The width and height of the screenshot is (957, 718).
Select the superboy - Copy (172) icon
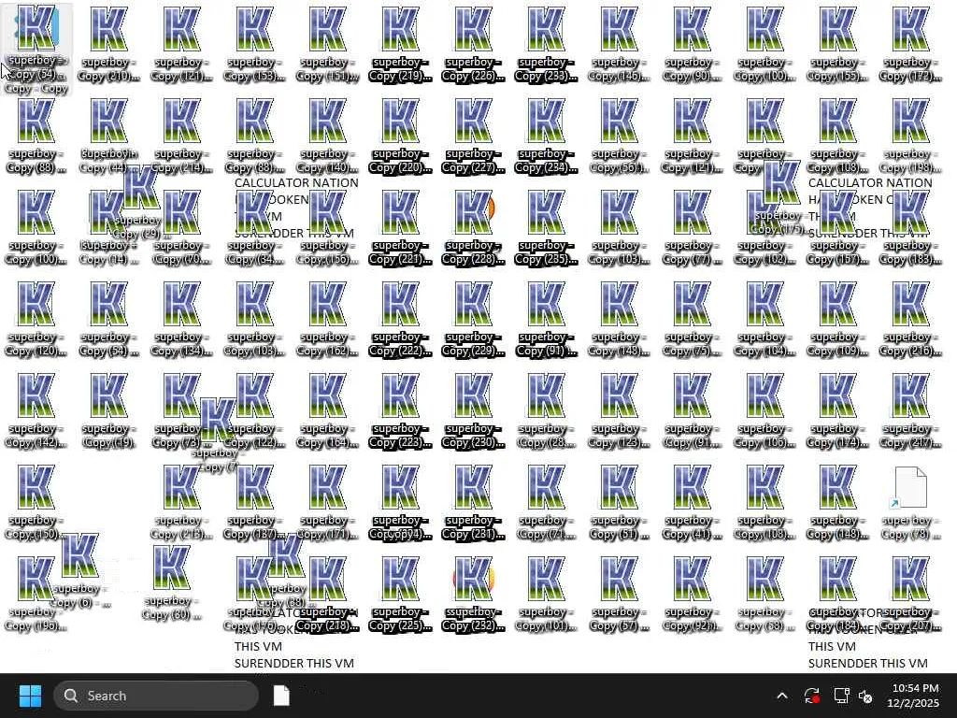(910, 44)
